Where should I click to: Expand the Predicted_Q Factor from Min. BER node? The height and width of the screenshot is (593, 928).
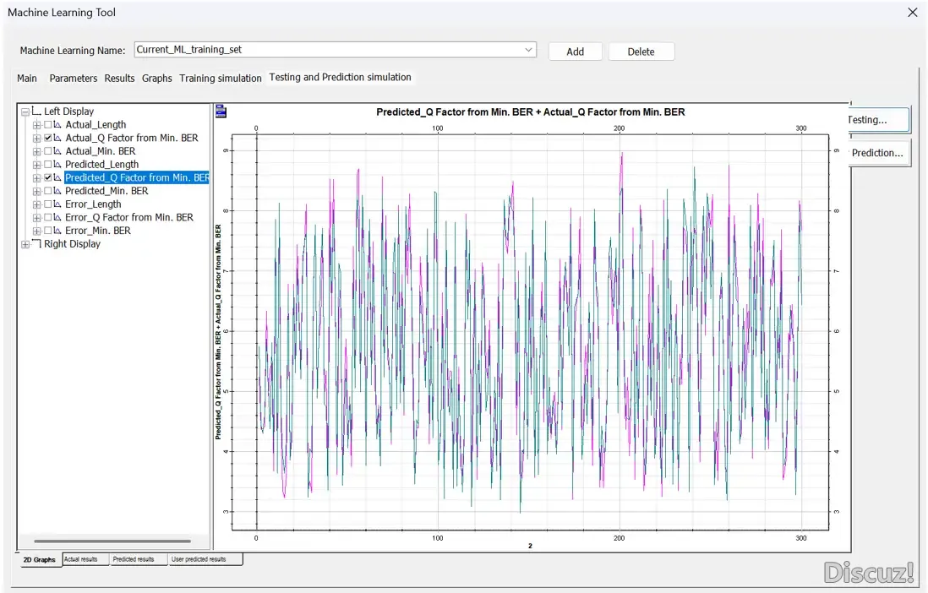pos(36,177)
